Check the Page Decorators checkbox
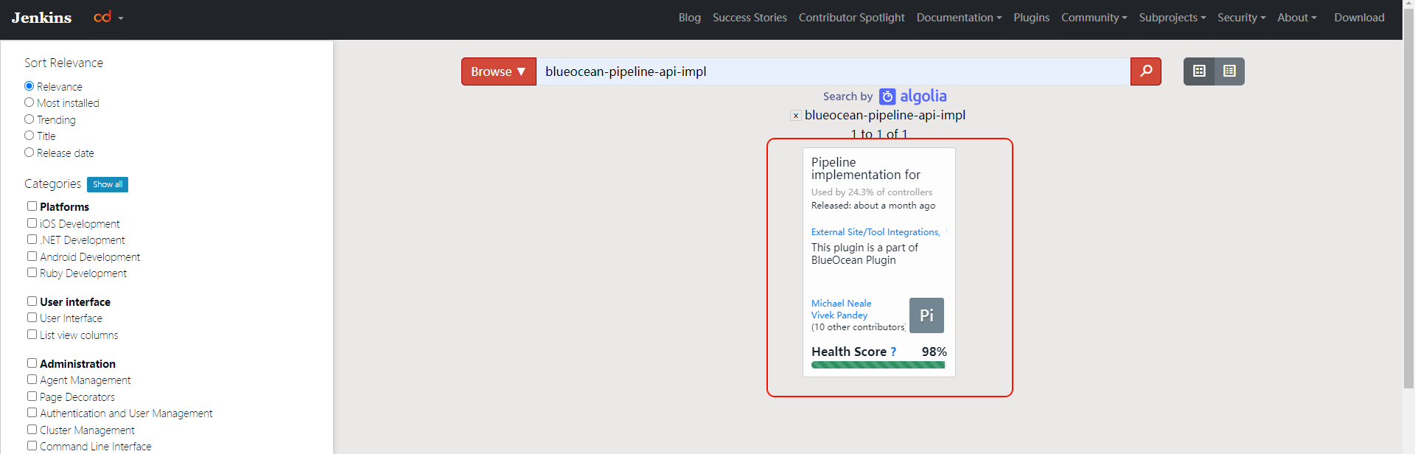The image size is (1415, 454). (32, 397)
